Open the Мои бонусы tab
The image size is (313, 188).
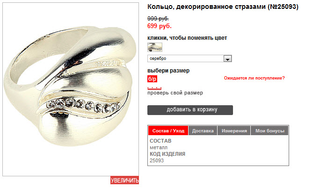click(269, 131)
